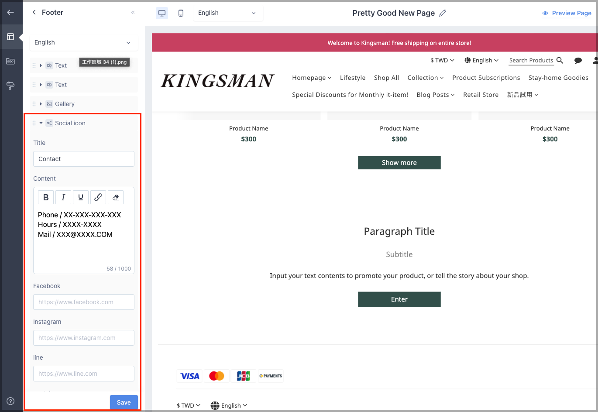The width and height of the screenshot is (598, 412).
Task: Click the Visa payment logo
Action: [190, 376]
